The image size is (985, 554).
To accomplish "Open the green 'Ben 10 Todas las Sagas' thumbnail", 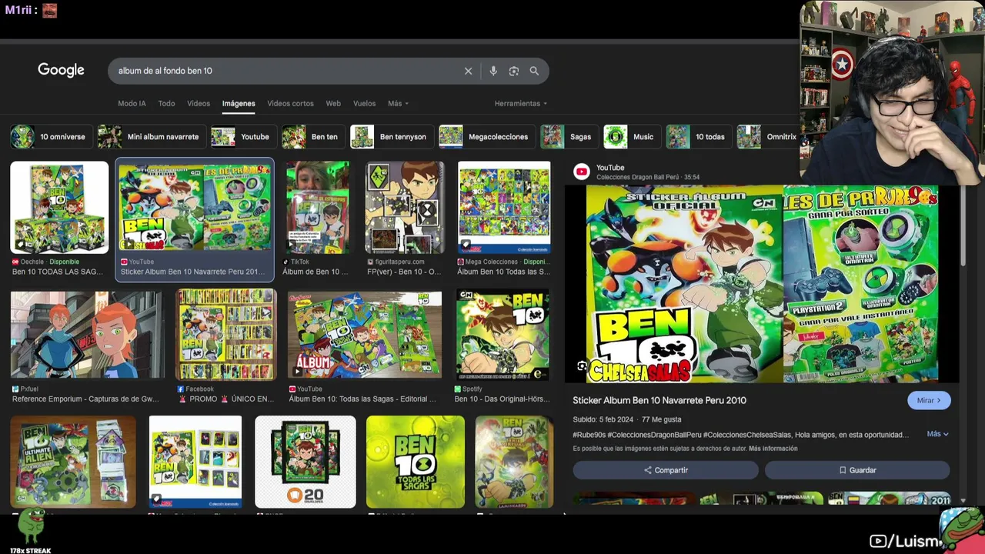I will 416,462.
